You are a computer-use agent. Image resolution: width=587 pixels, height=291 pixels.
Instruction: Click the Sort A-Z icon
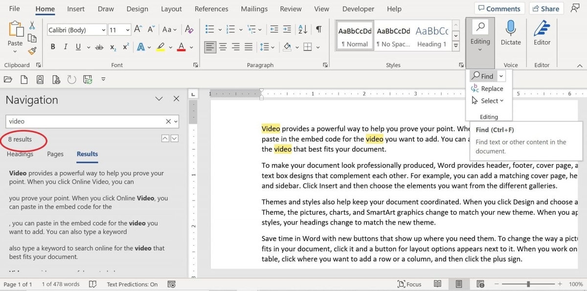pos(302,30)
